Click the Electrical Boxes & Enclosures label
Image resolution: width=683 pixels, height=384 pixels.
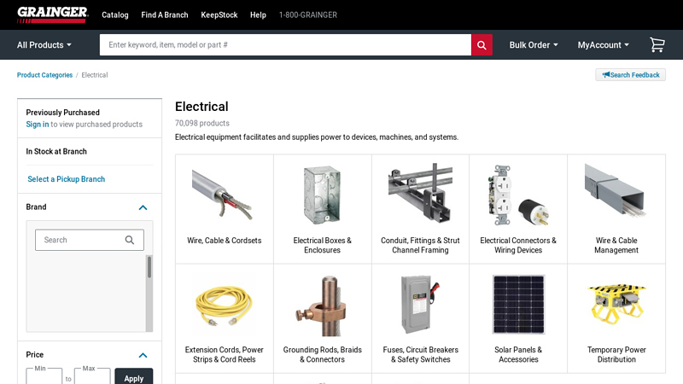pos(322,245)
